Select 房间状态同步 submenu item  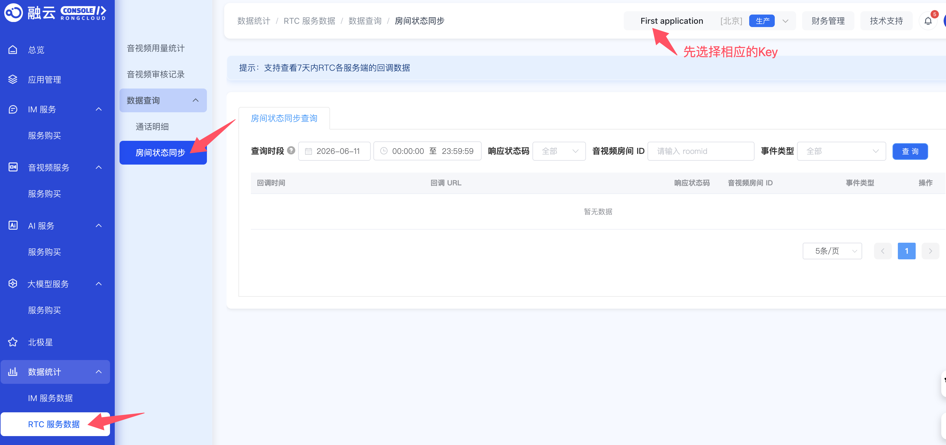(x=163, y=153)
